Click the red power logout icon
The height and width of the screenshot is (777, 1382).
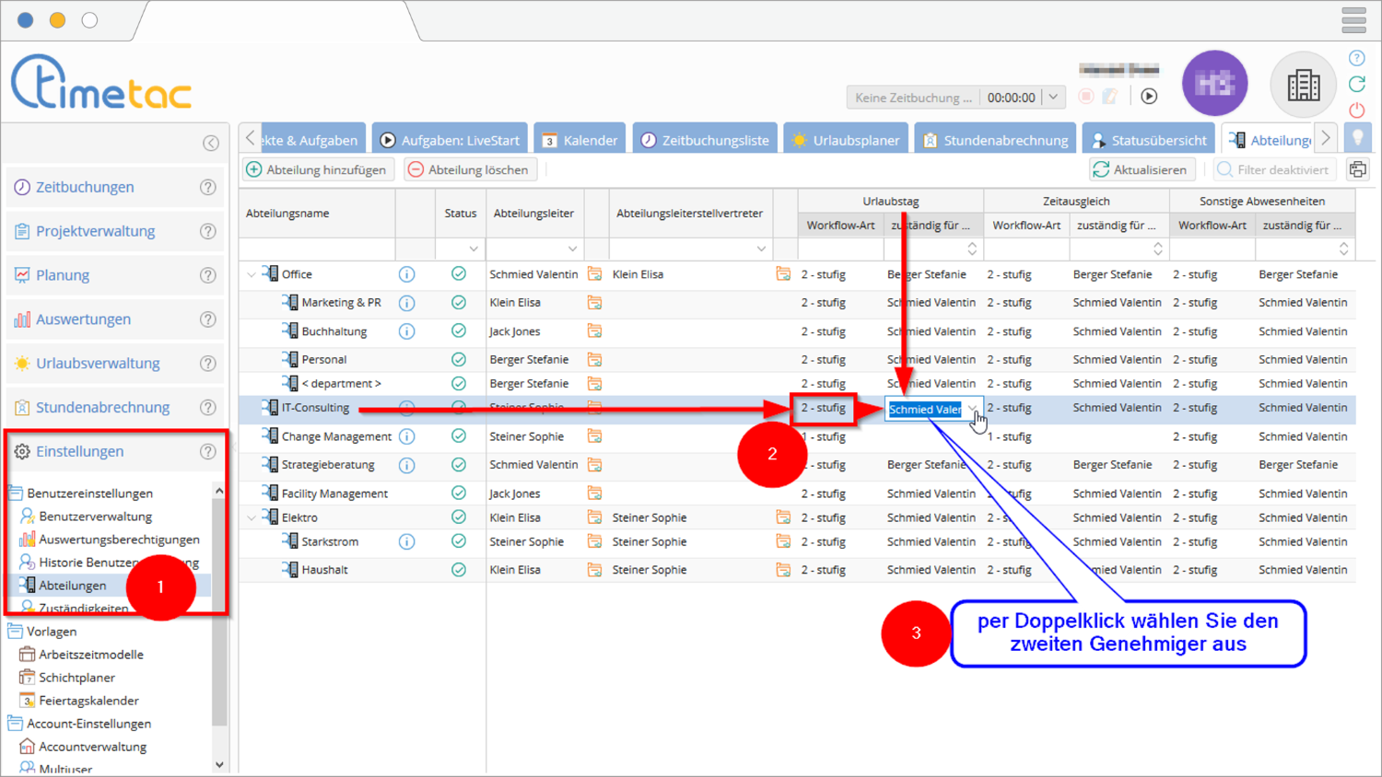coord(1357,110)
